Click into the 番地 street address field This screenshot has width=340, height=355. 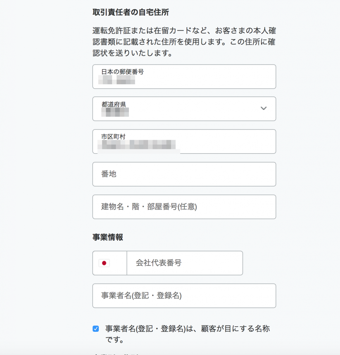(x=184, y=174)
